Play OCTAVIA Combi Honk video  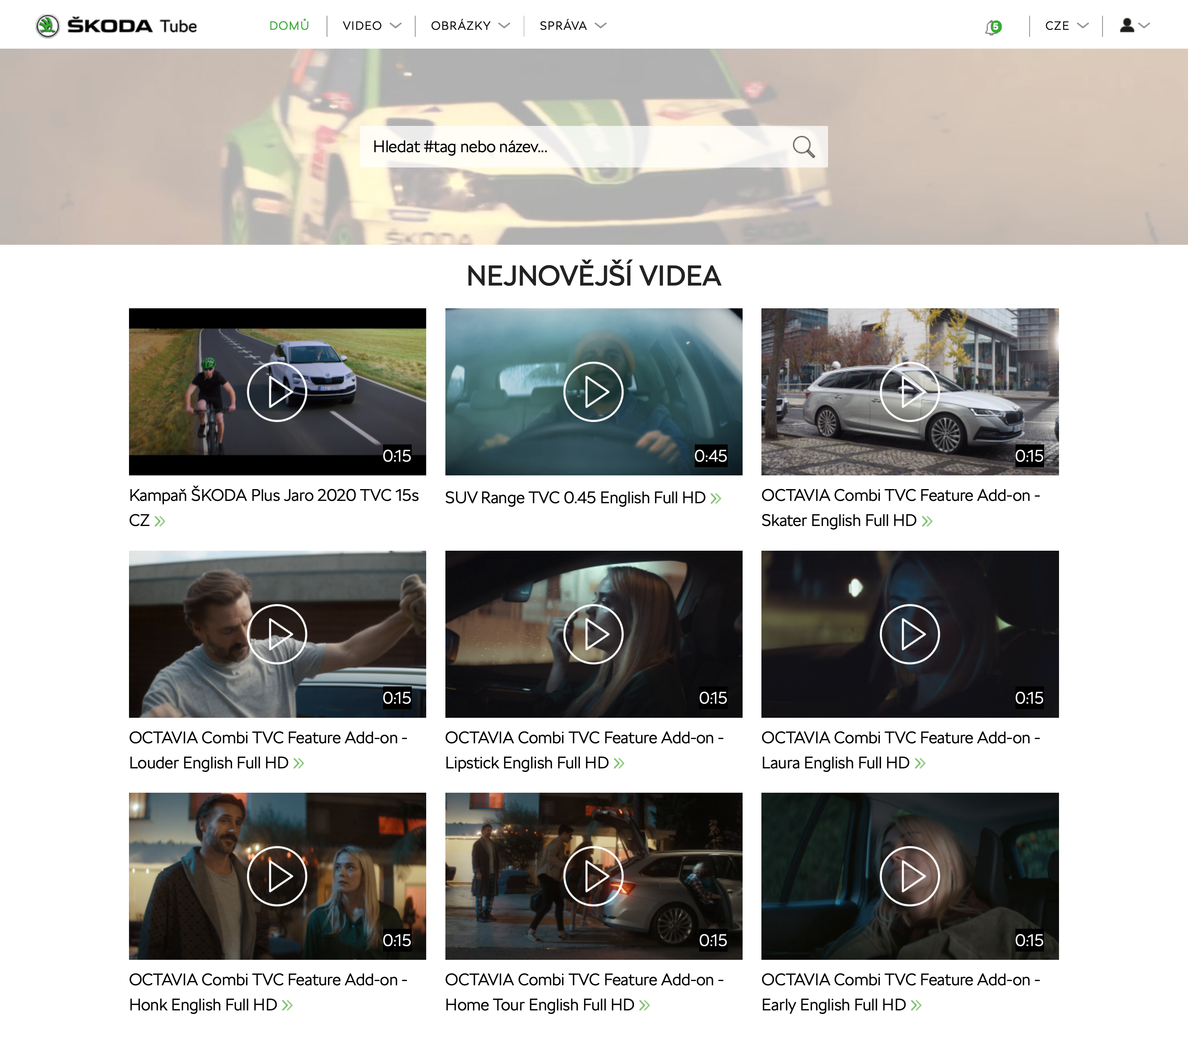pyautogui.click(x=277, y=876)
